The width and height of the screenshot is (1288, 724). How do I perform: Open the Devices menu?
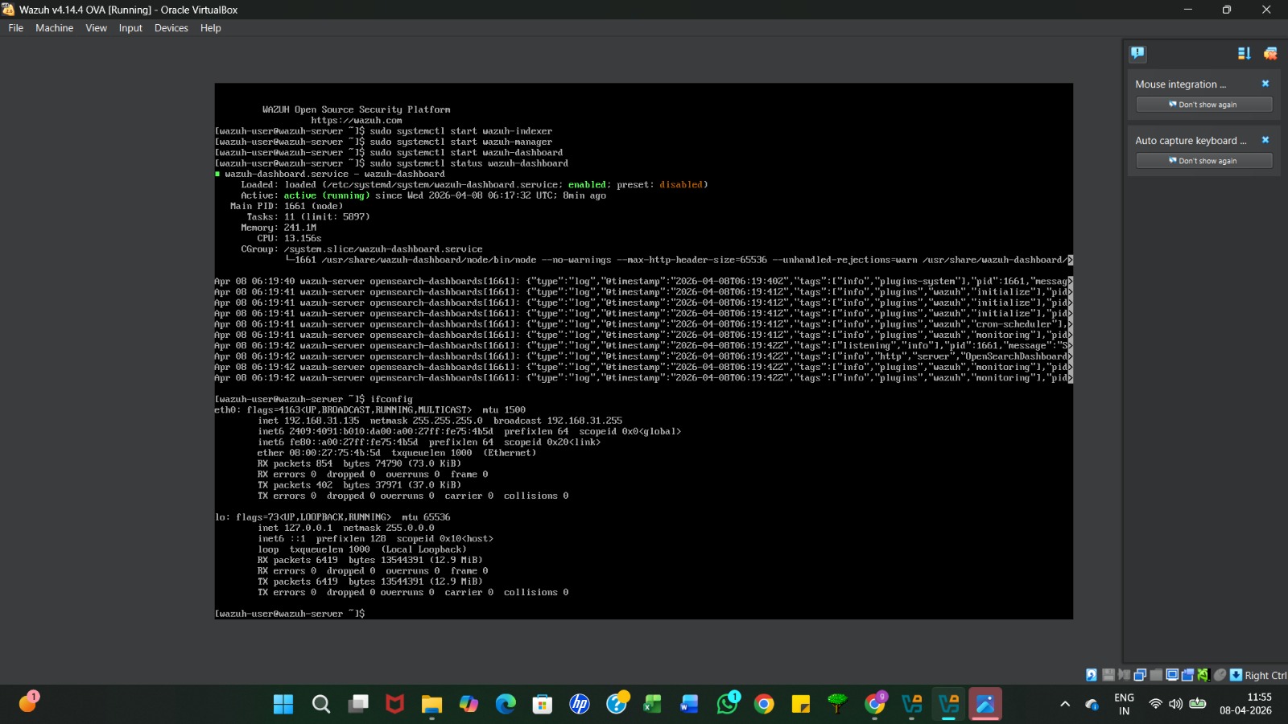[x=171, y=28]
